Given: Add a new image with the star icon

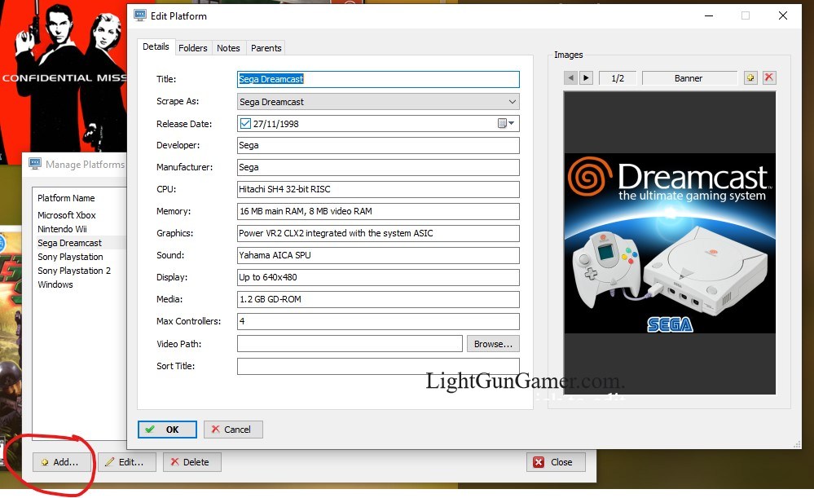Looking at the screenshot, I should 750,78.
